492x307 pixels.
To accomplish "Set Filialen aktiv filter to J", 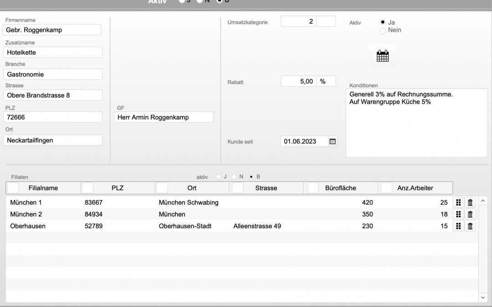I will pyautogui.click(x=219, y=176).
